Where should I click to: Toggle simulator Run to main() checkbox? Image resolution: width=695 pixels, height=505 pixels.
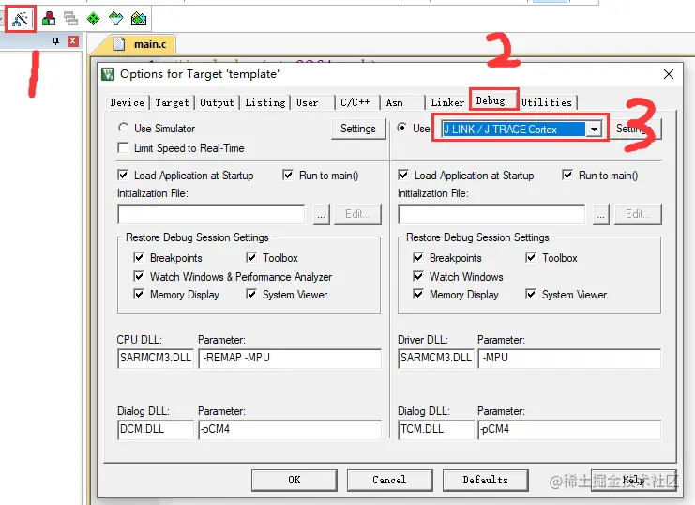(x=288, y=175)
